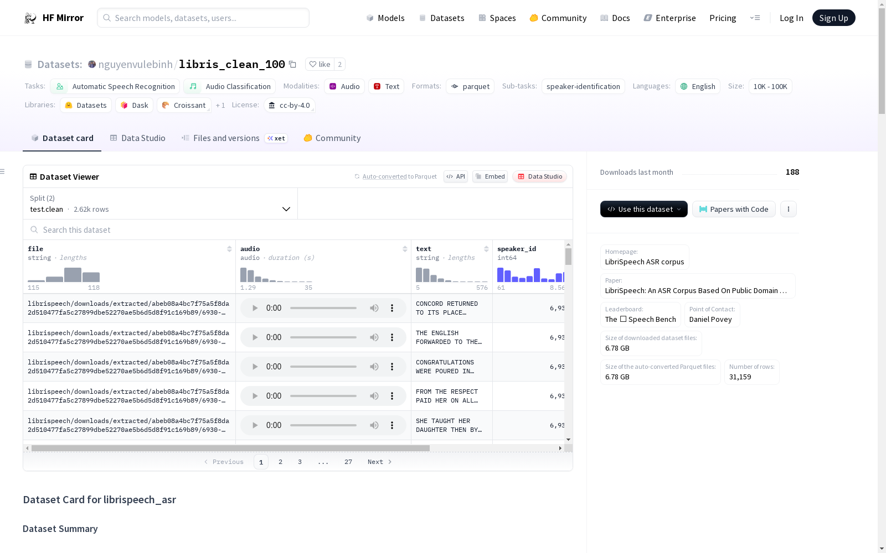Open audio options menu in third row
The width and height of the screenshot is (886, 553).
tap(392, 367)
